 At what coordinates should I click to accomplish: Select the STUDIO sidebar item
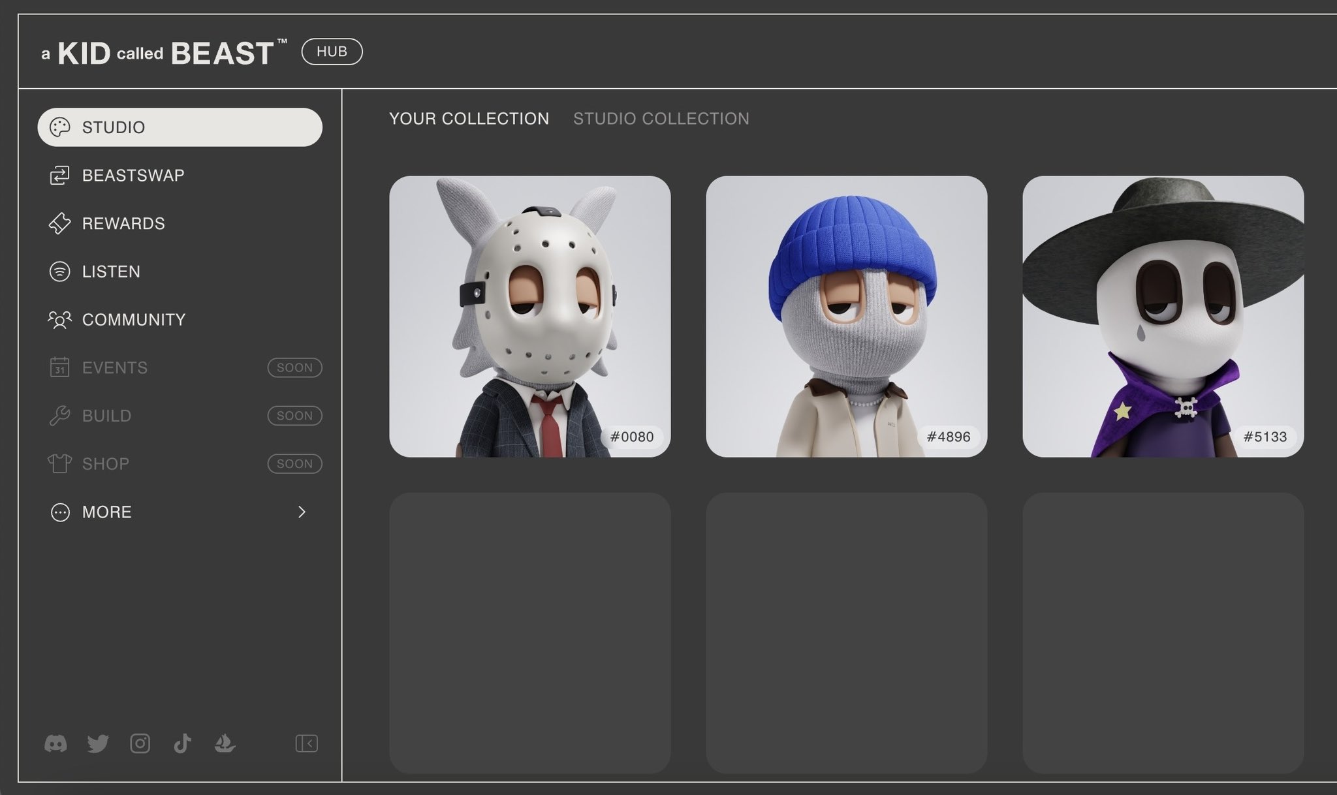coord(180,127)
